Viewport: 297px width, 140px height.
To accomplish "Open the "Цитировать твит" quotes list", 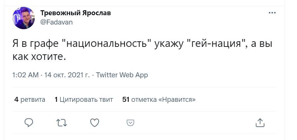I will coord(86,100).
